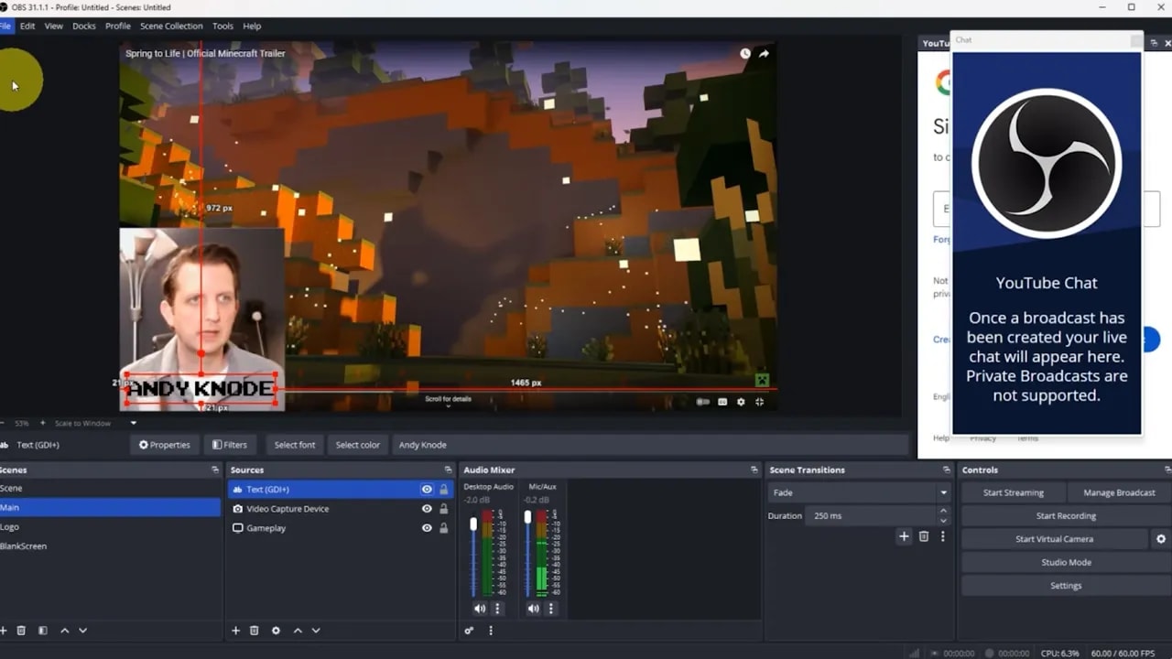1172x659 pixels.
Task: Mute the Desktop Audio speaker icon
Action: (480, 608)
